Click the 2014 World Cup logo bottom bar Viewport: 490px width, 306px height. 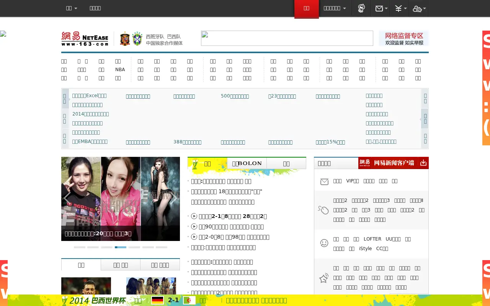94,300
